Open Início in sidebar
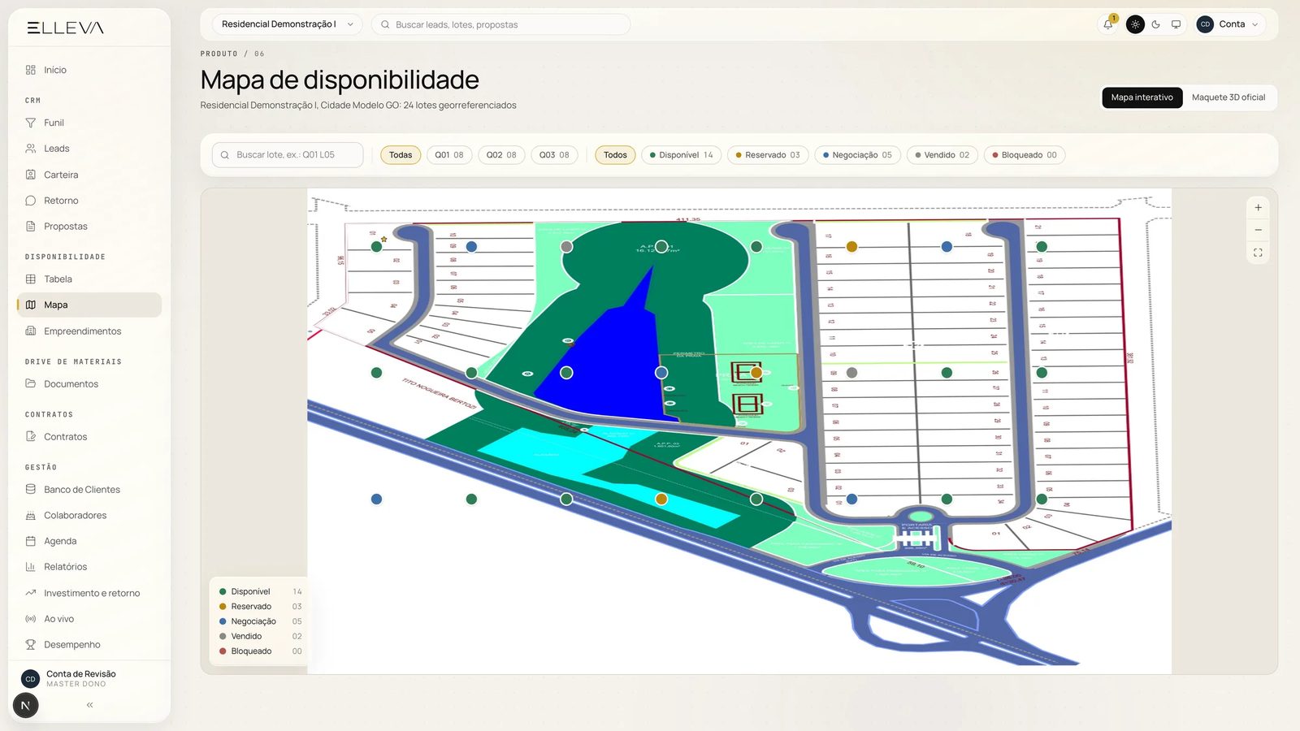Screen dimensions: 1300x731 tap(89, 70)
